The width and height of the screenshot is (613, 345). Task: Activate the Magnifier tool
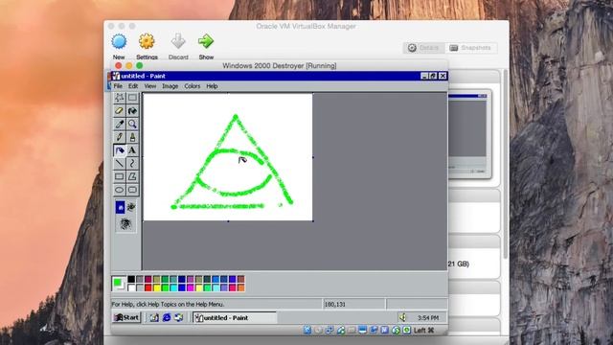coord(132,124)
